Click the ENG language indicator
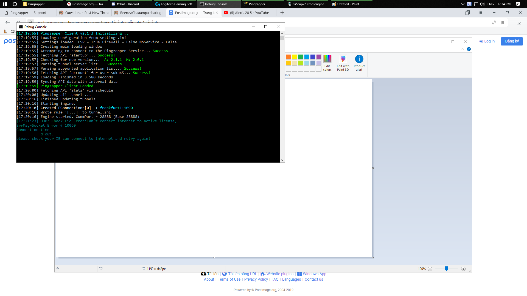Screen dimensions: 527x296 pos(490,4)
